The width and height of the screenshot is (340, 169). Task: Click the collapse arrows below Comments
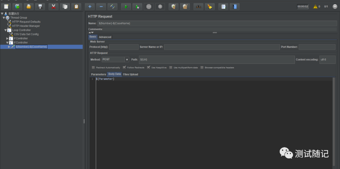[x=91, y=32]
